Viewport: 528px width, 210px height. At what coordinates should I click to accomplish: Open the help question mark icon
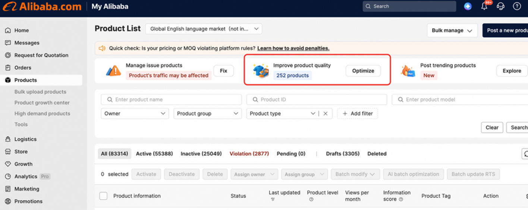click(x=517, y=6)
